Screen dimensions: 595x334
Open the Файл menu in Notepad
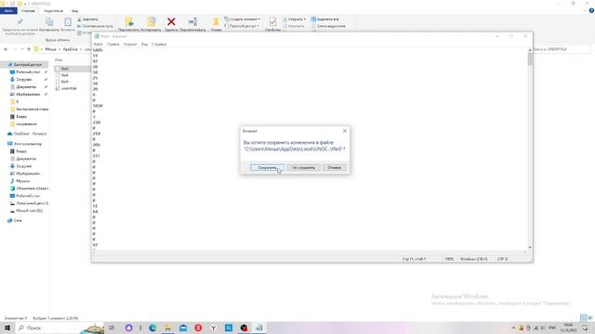pos(98,45)
